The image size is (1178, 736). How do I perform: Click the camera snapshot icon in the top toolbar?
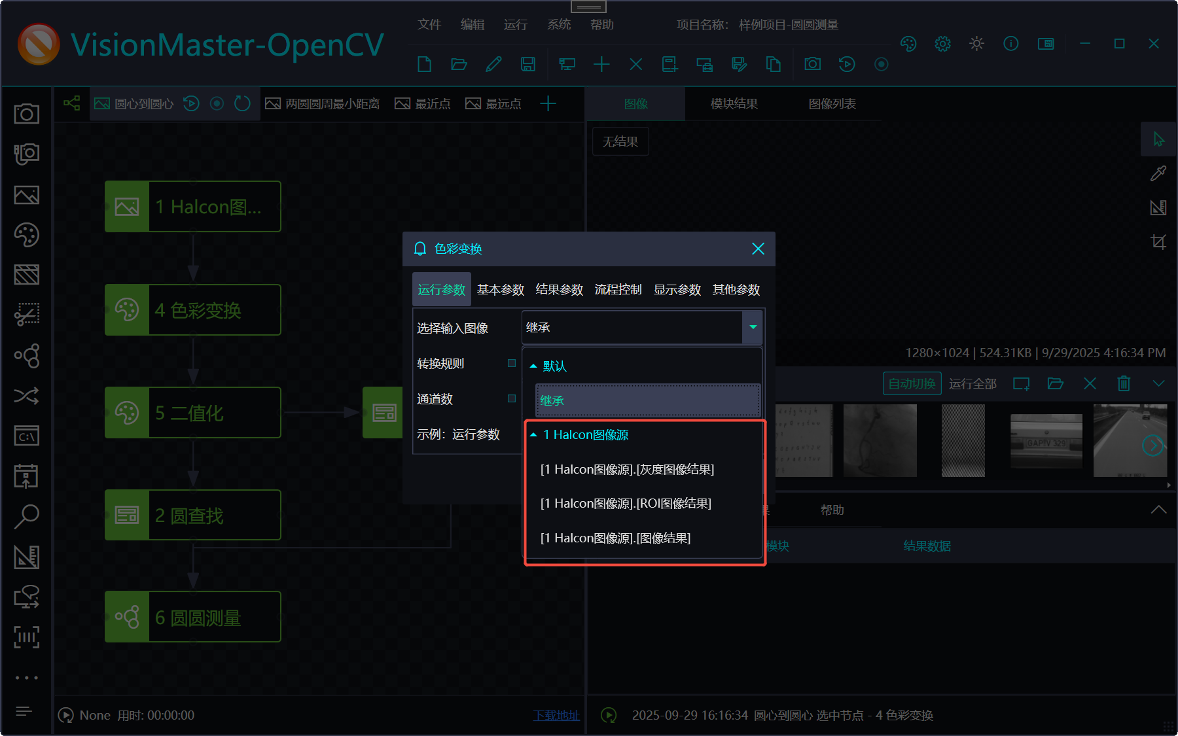point(812,64)
